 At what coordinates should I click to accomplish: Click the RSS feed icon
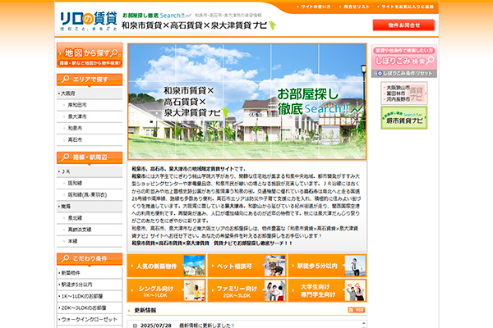[357, 310]
